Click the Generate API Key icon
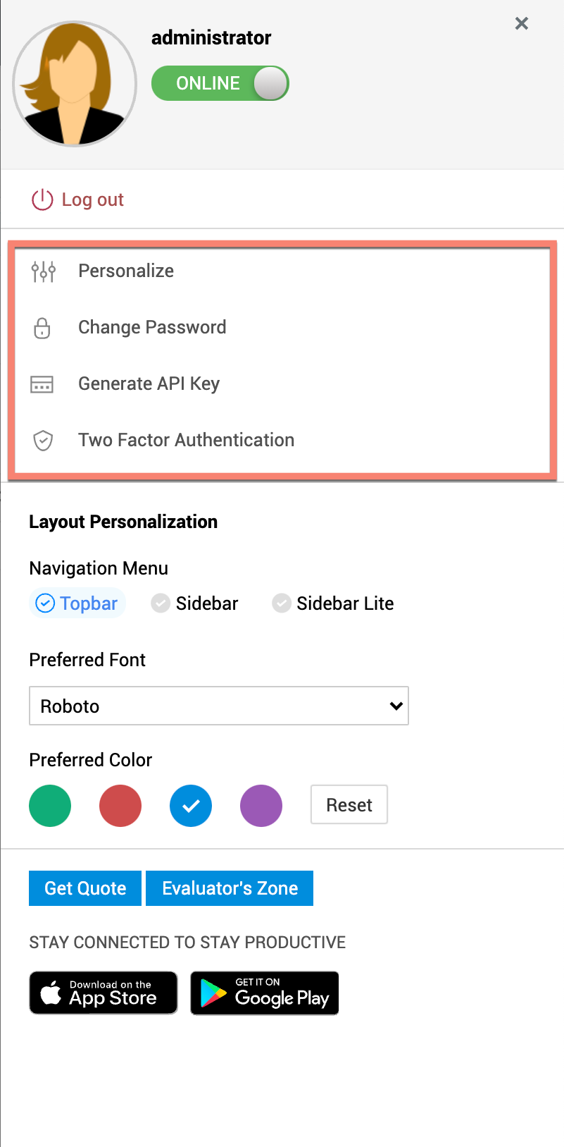The height and width of the screenshot is (1147, 564). pyautogui.click(x=42, y=384)
